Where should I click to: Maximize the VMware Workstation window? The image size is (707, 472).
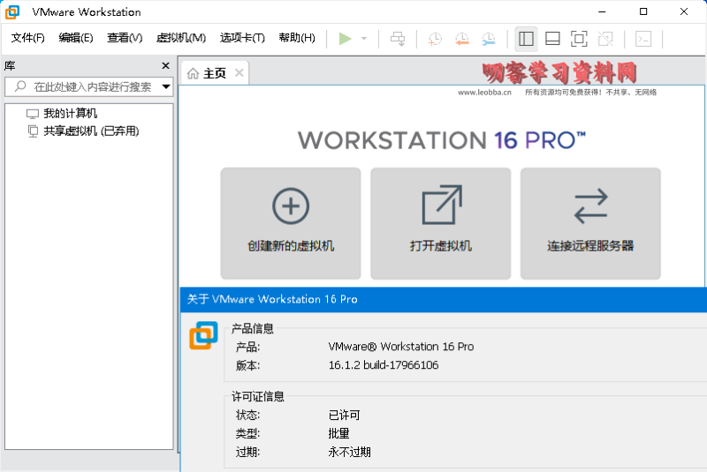pos(643,11)
